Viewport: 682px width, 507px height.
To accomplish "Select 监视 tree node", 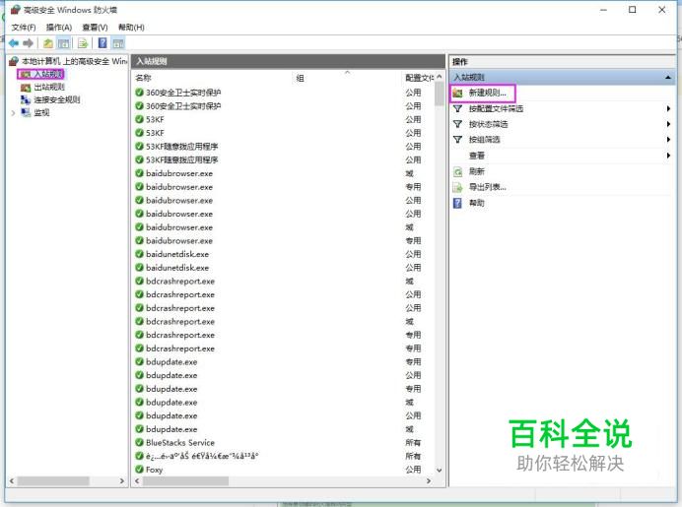I will (41, 112).
